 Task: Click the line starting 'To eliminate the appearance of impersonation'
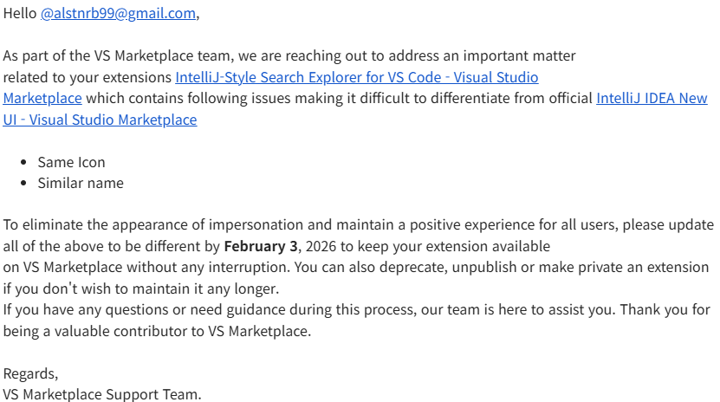358,225
